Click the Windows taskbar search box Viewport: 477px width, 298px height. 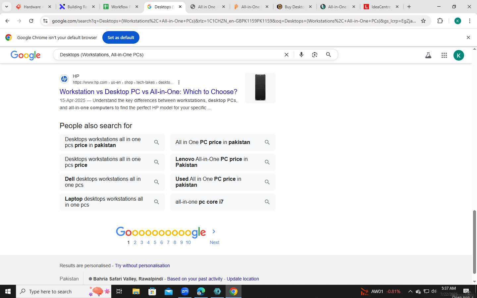[64, 291]
